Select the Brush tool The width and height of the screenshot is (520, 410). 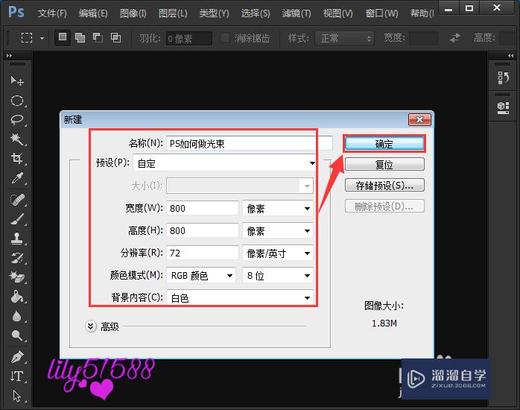click(x=17, y=219)
